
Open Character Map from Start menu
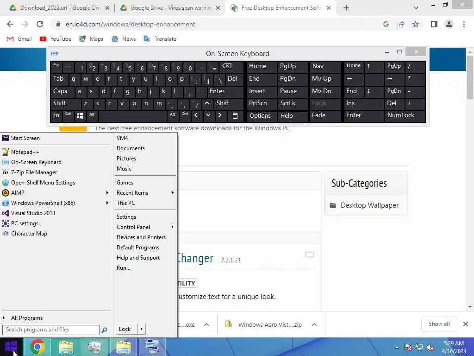point(56,234)
